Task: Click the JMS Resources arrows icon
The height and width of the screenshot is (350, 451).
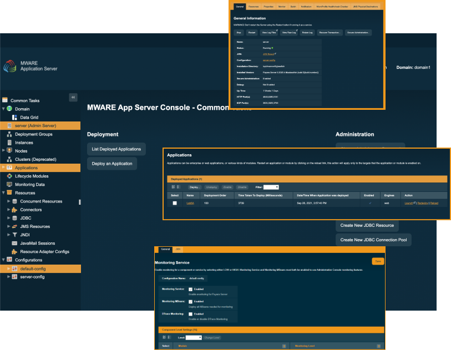Action: pos(14,226)
